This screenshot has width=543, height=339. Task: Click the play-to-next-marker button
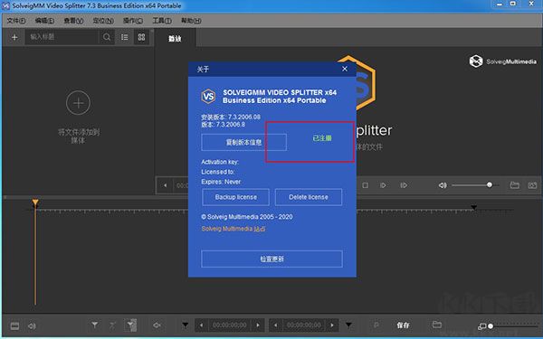(404, 185)
